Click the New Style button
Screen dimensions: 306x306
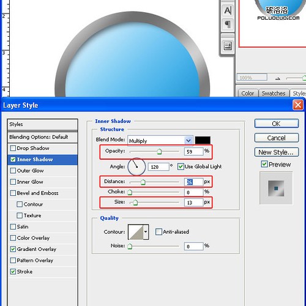(x=277, y=152)
